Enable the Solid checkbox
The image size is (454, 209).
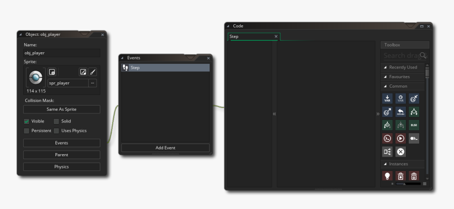[x=56, y=121]
